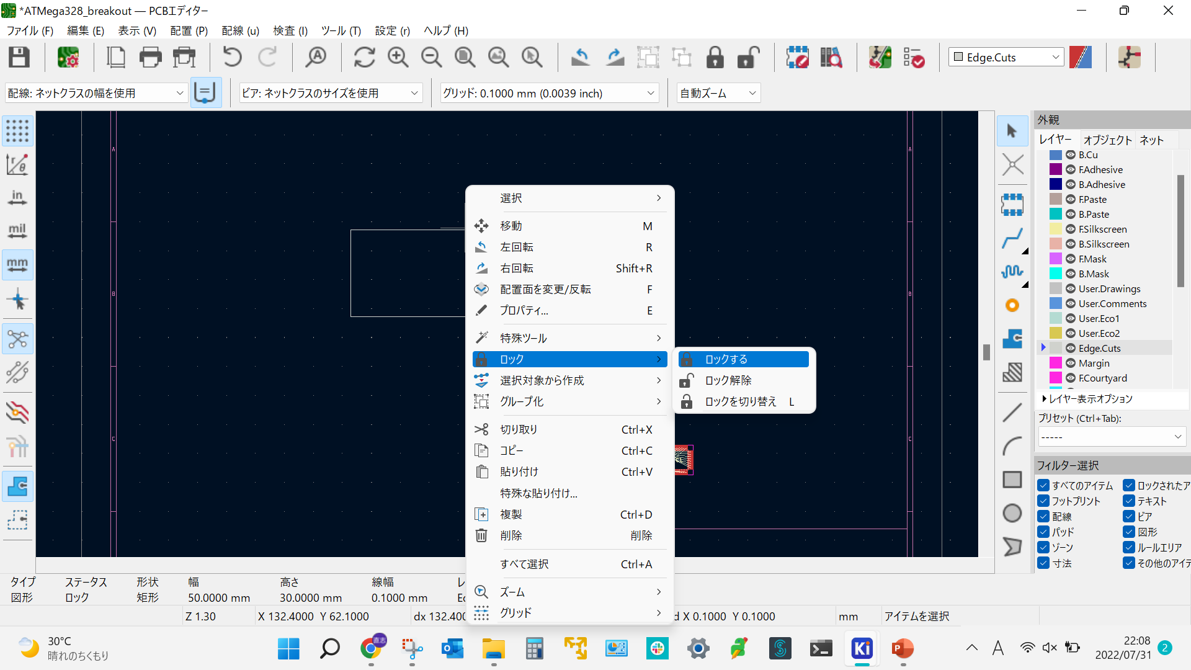Pick the add via tool
The image size is (1191, 670).
click(x=1012, y=305)
